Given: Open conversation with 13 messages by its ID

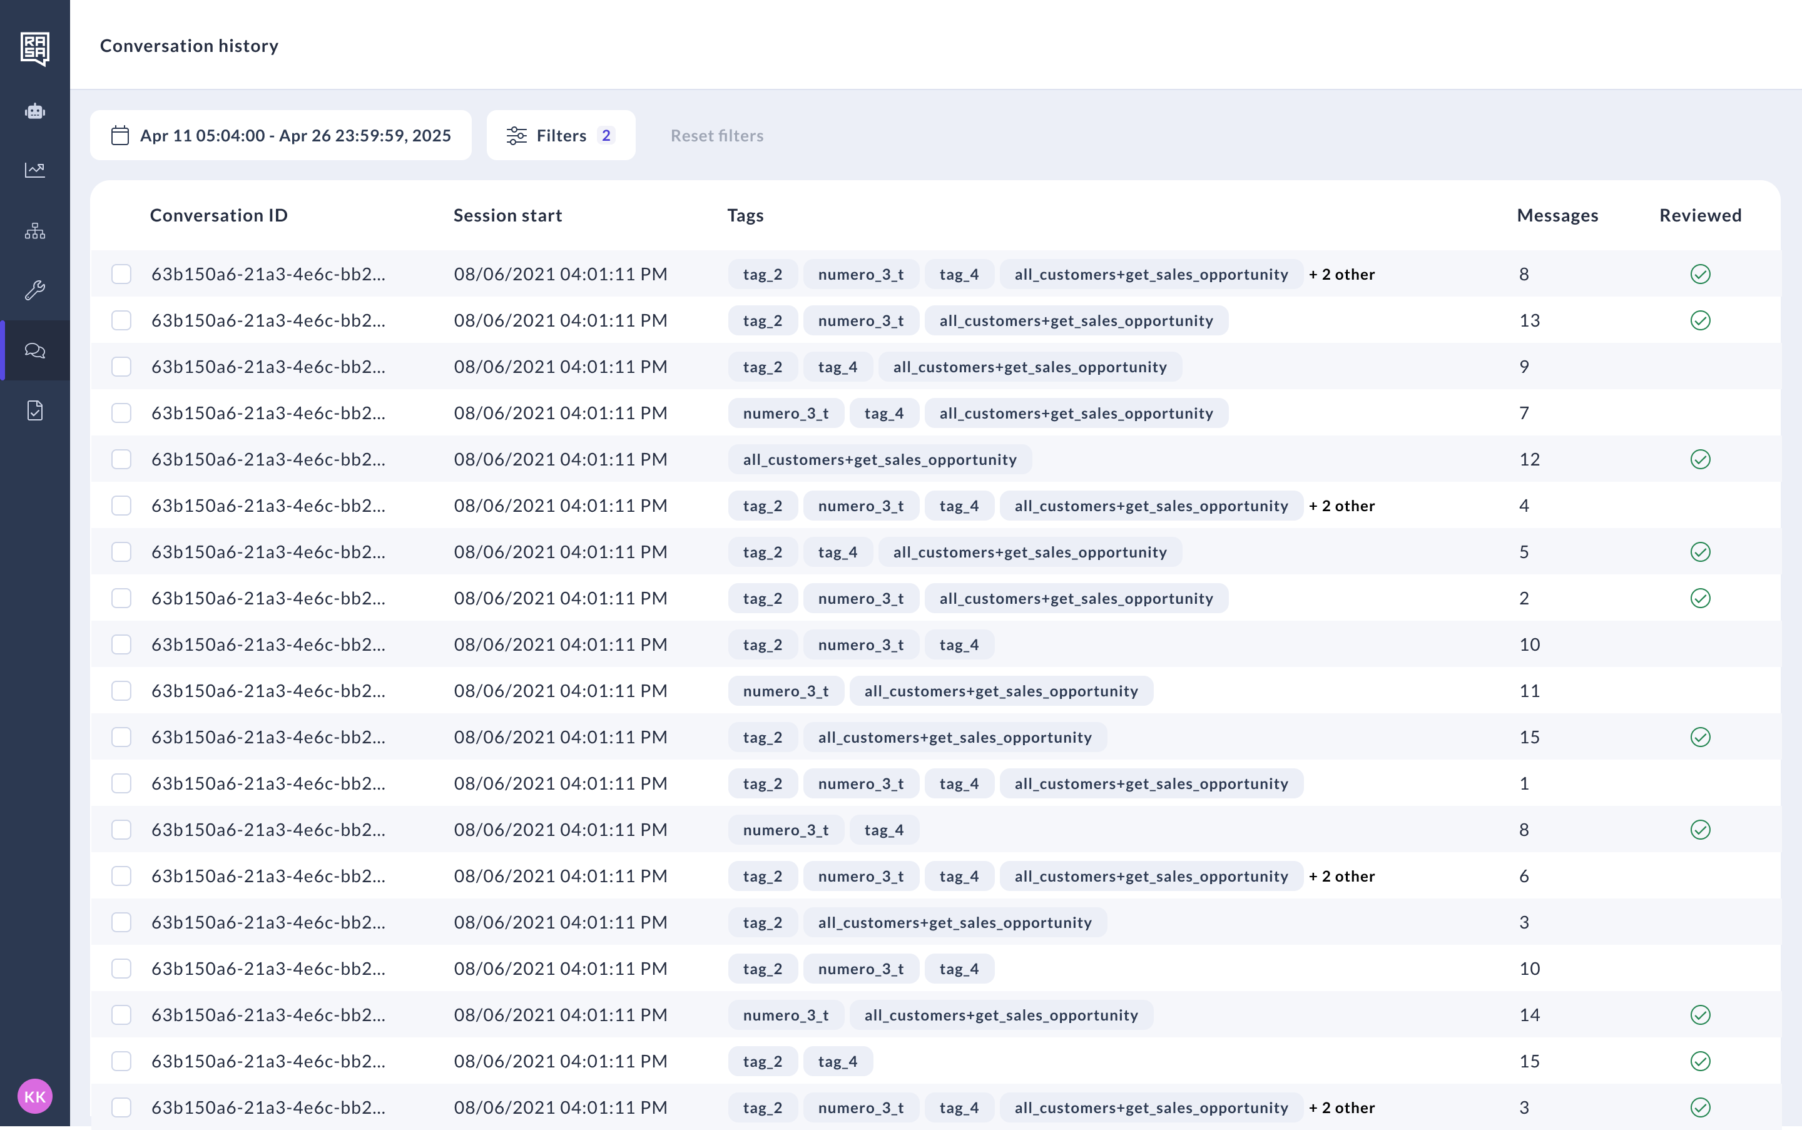Looking at the screenshot, I should coord(268,320).
